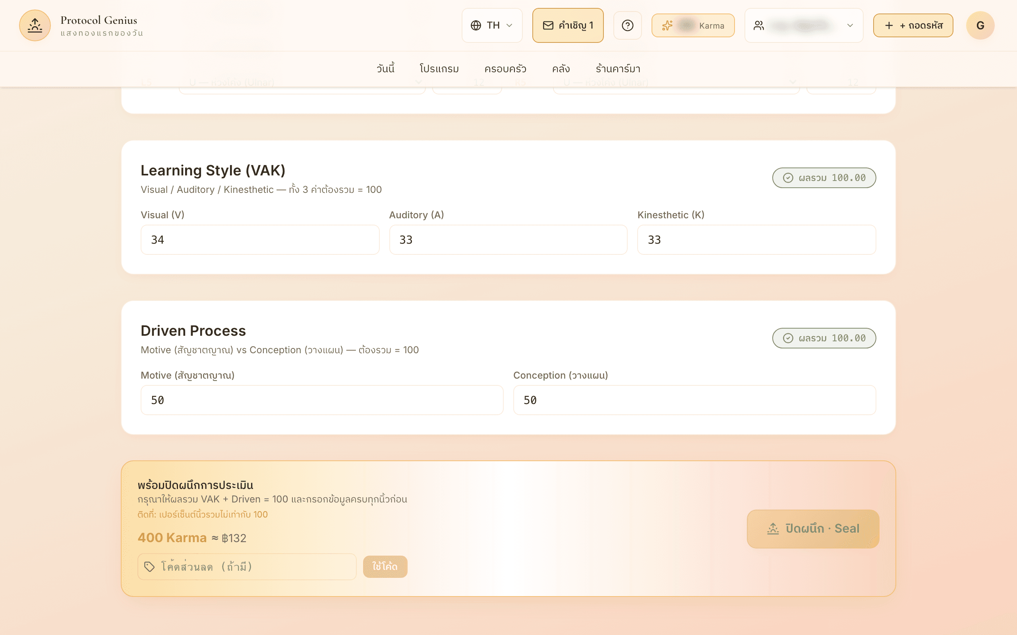Click the Conception (วางแผน) input field
The image size is (1017, 635).
(695, 400)
